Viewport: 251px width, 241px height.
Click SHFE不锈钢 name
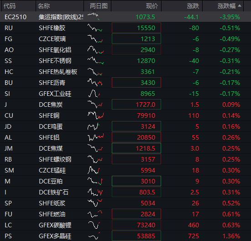click(x=55, y=61)
